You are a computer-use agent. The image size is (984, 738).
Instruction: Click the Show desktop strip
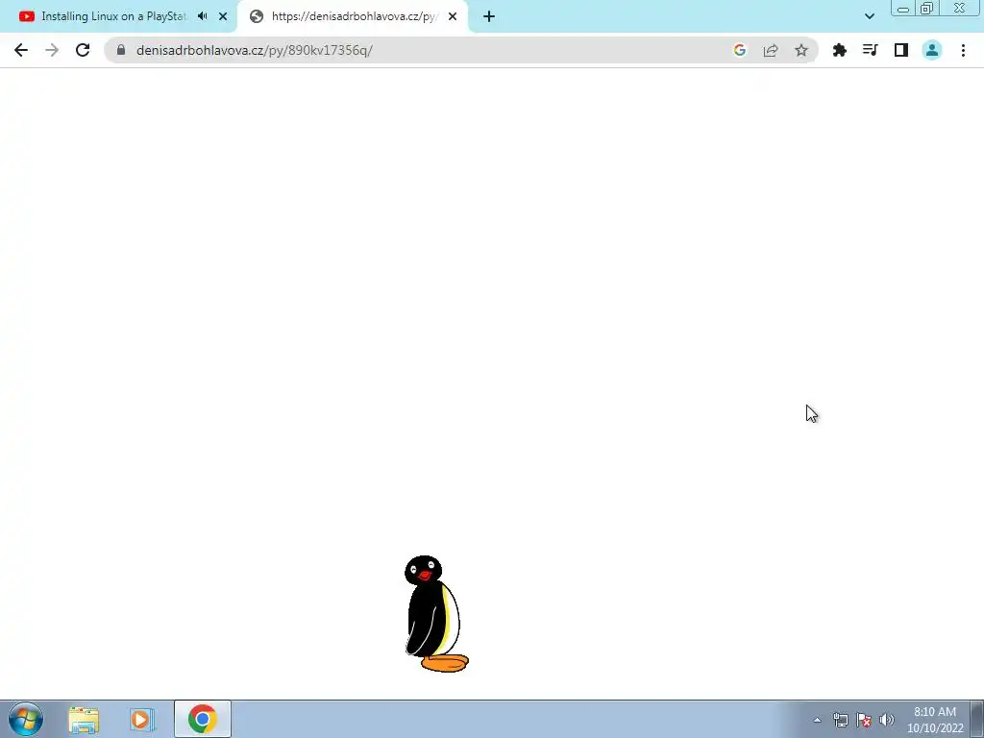pyautogui.click(x=977, y=719)
